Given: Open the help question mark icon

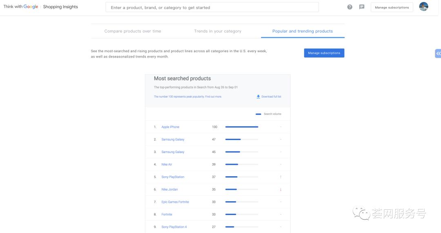Looking at the screenshot, I should click(x=350, y=7).
